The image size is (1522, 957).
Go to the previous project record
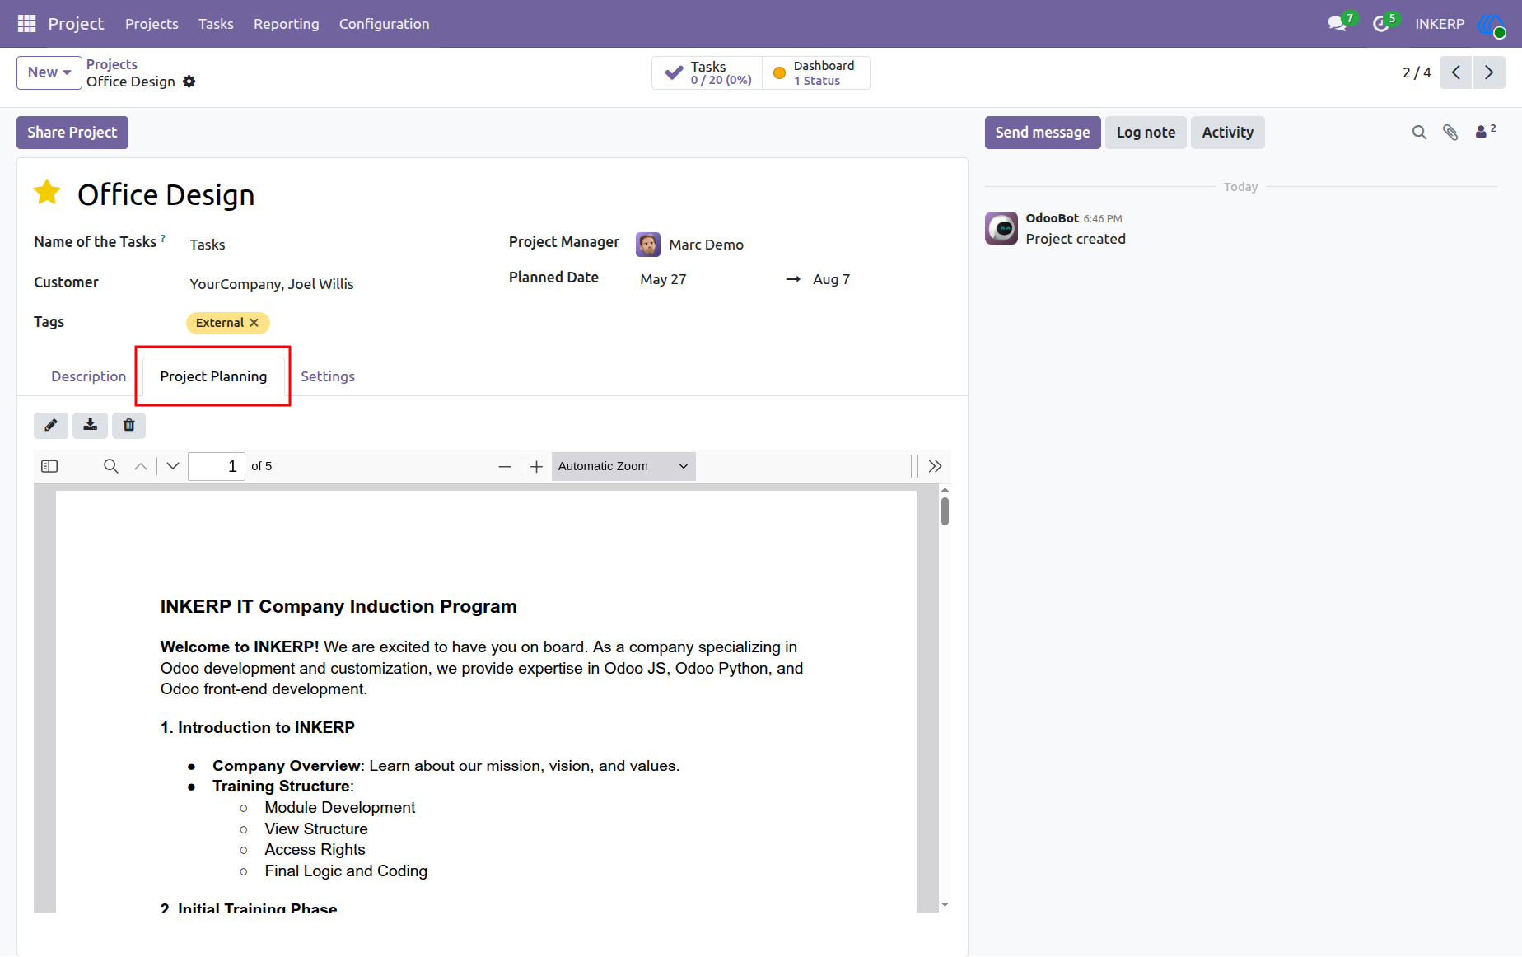1456,72
